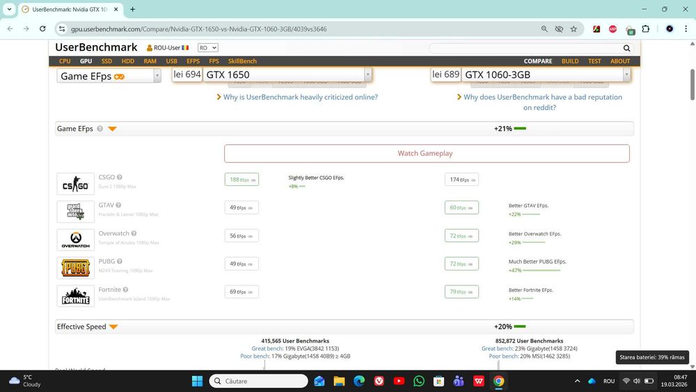The width and height of the screenshot is (696, 392).
Task: Click the crossed-eye tracking icon in address bar
Action: coord(559,29)
